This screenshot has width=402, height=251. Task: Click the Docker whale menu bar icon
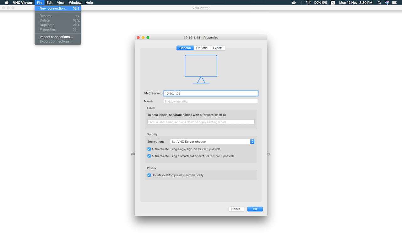pyautogui.click(x=294, y=3)
